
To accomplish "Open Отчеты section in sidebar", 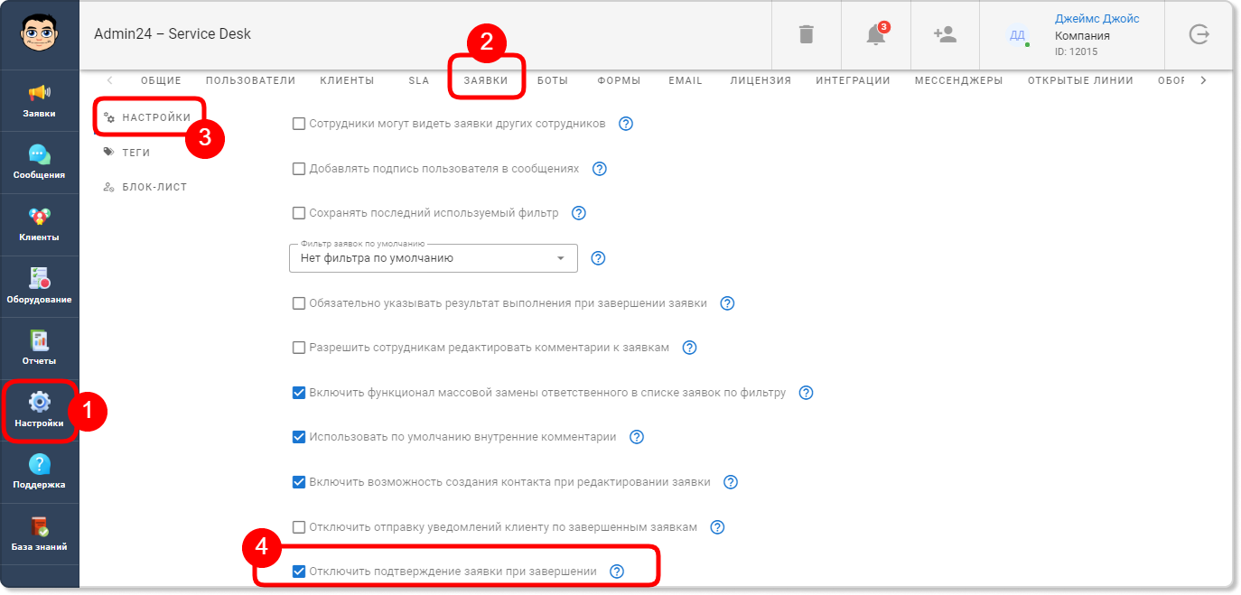I will pyautogui.click(x=40, y=349).
